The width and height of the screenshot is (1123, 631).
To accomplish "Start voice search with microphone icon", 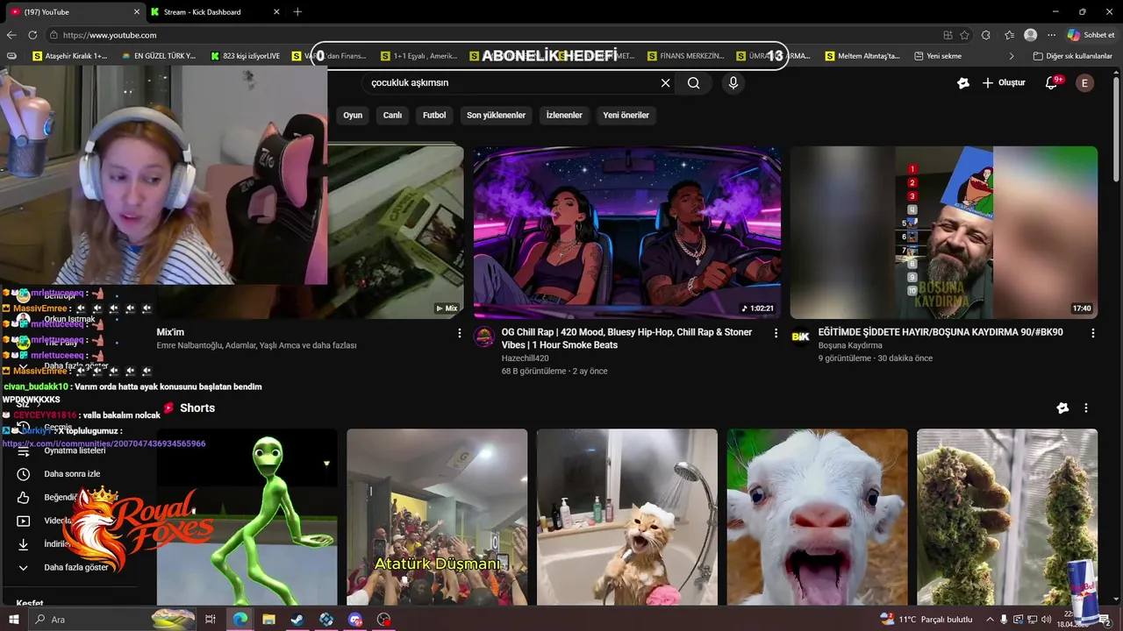I will 733,83.
